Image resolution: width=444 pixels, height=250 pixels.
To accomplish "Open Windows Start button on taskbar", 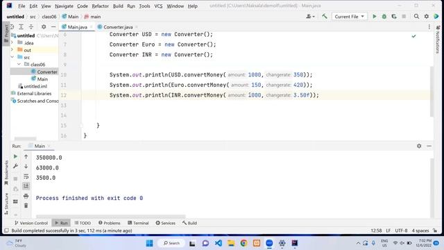I will click(x=150, y=243).
